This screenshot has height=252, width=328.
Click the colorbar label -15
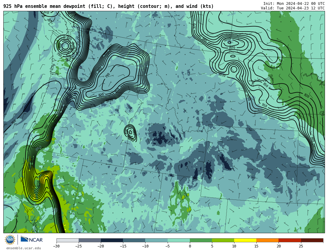pyautogui.click(x=123, y=246)
